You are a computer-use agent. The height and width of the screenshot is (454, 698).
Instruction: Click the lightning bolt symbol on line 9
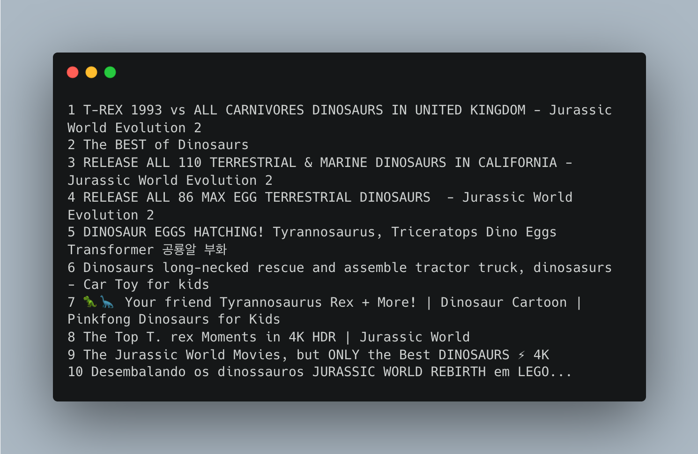(521, 355)
